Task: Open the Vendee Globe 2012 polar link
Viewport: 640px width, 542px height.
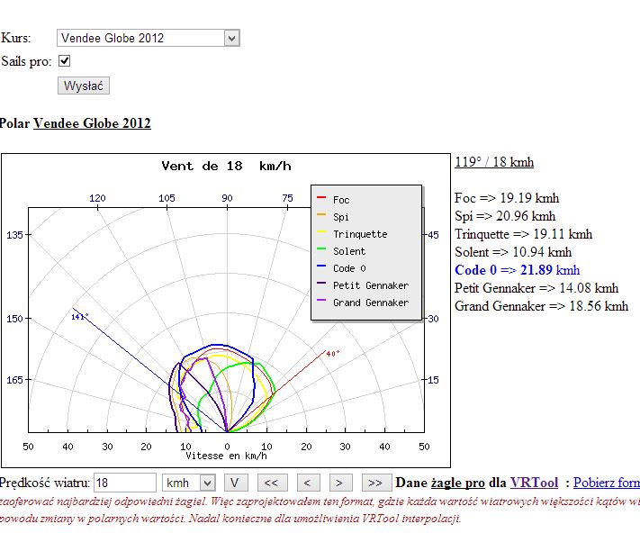Action: pyautogui.click(x=92, y=123)
